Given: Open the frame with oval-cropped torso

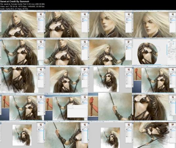Looking at the screenshot, I should click(154, 52).
